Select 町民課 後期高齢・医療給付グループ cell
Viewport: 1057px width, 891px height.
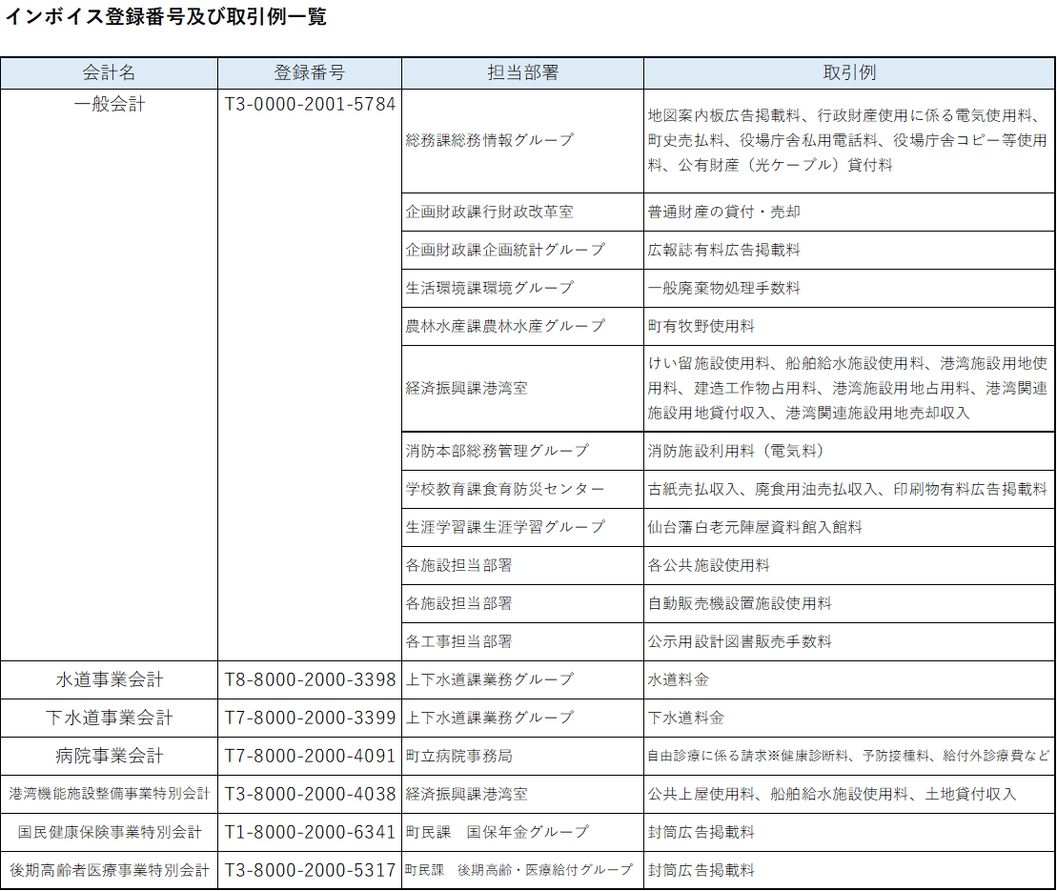coord(522,870)
